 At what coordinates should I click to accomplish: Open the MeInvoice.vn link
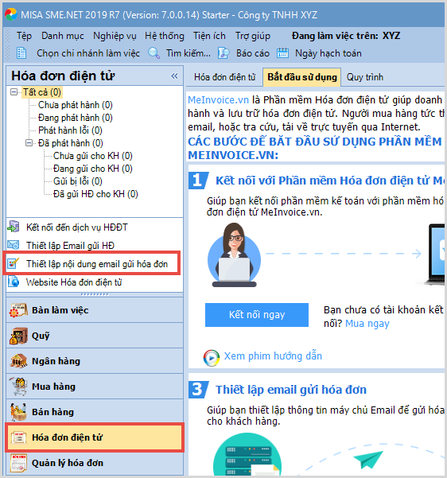pyautogui.click(x=218, y=99)
